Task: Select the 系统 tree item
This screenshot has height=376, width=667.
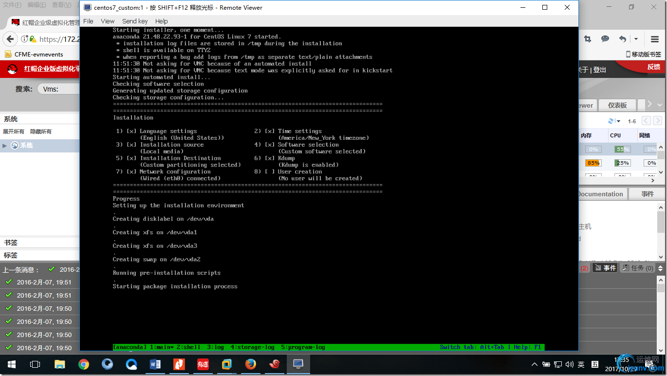Action: [26, 145]
